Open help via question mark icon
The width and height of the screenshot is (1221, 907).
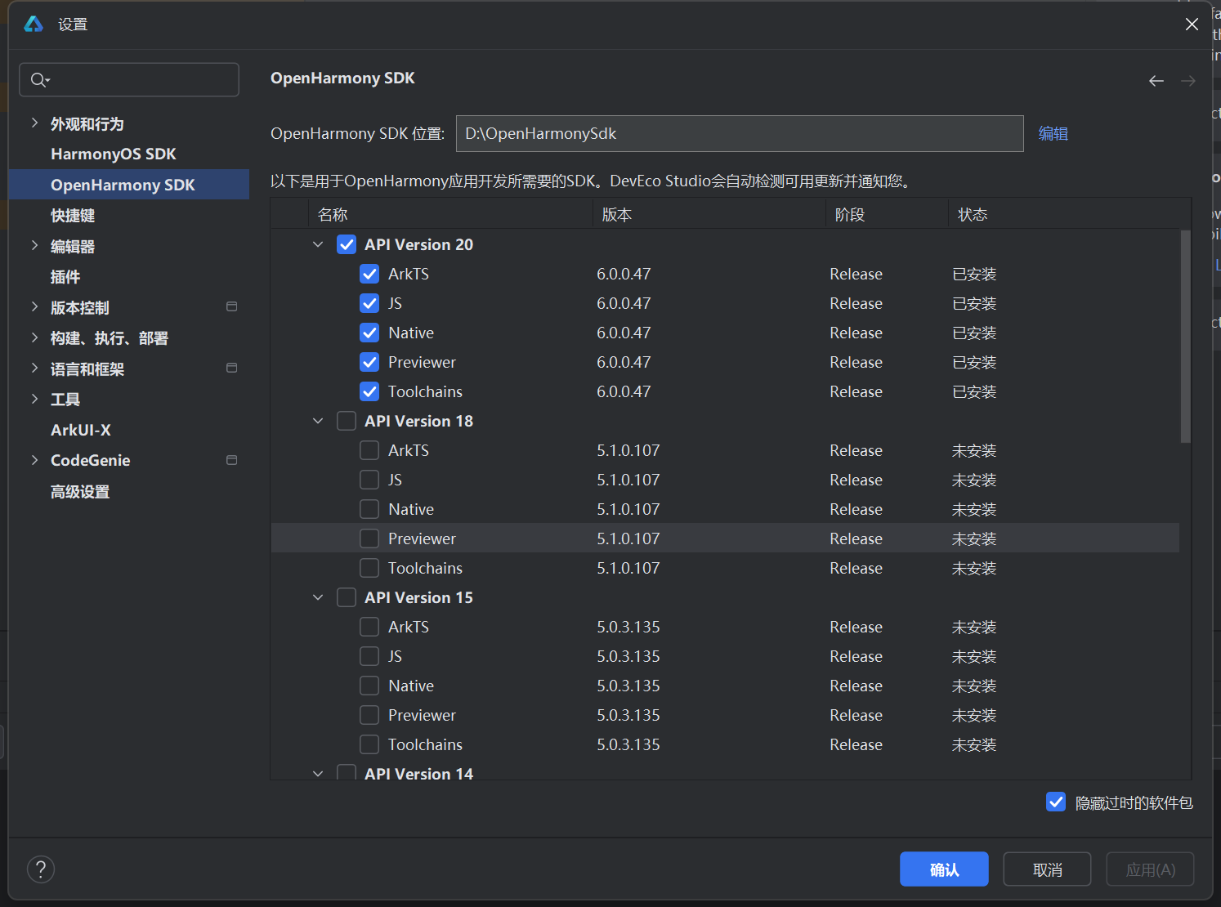pyautogui.click(x=41, y=869)
